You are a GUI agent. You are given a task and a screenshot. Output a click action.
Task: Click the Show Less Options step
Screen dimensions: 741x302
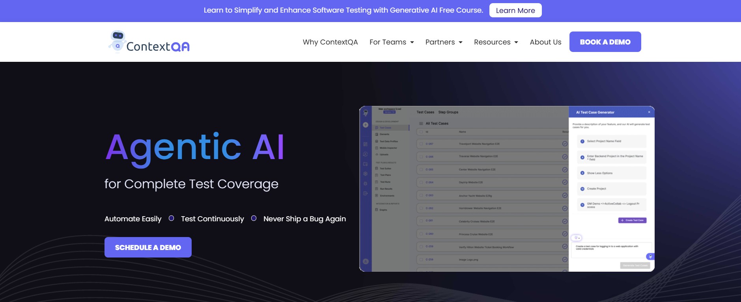click(x=612, y=173)
